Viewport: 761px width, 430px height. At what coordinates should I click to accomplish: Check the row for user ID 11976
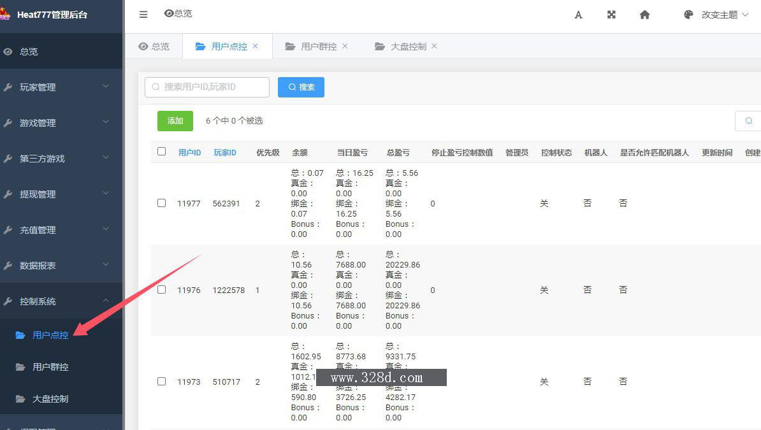[161, 290]
